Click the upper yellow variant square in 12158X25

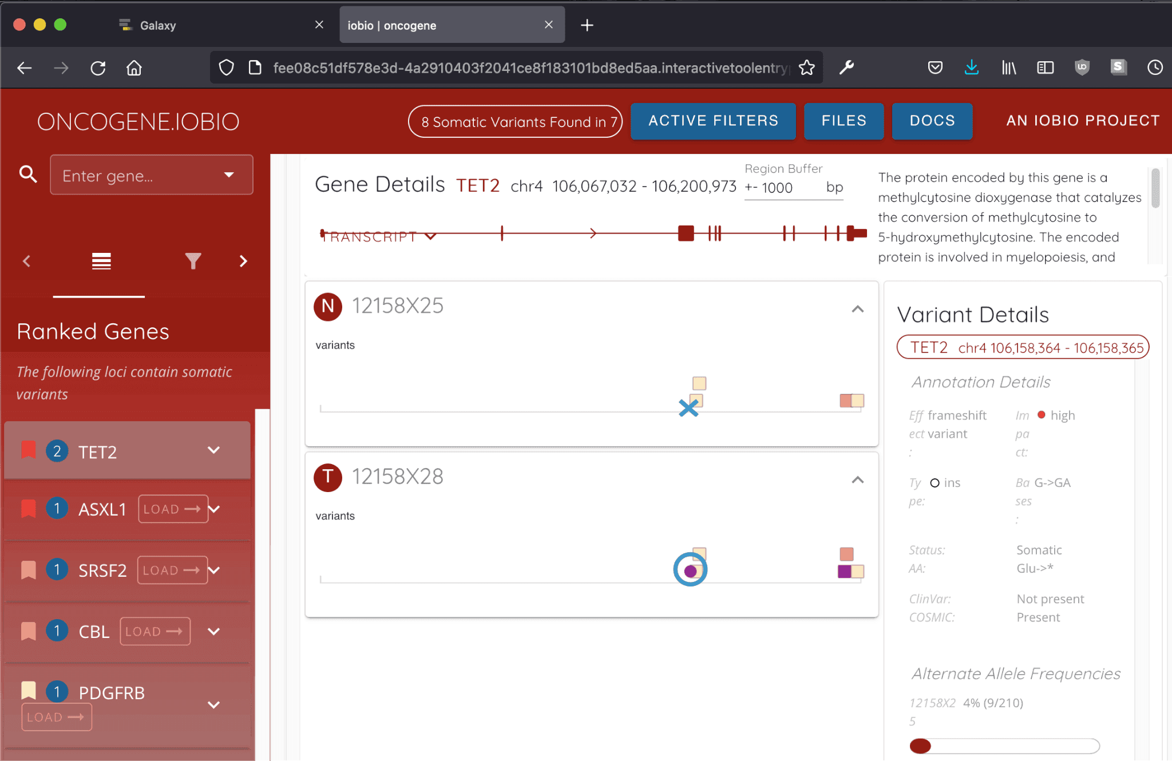pos(699,383)
